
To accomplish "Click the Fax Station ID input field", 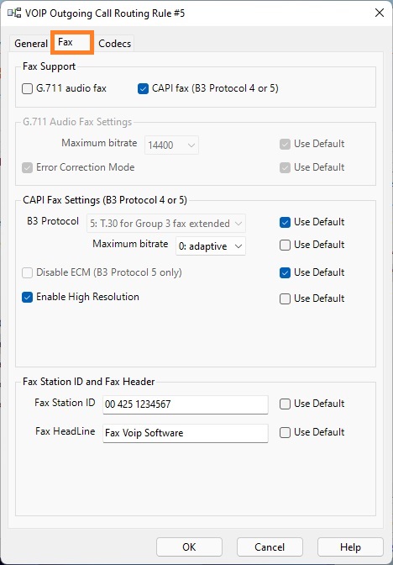I will [x=186, y=404].
